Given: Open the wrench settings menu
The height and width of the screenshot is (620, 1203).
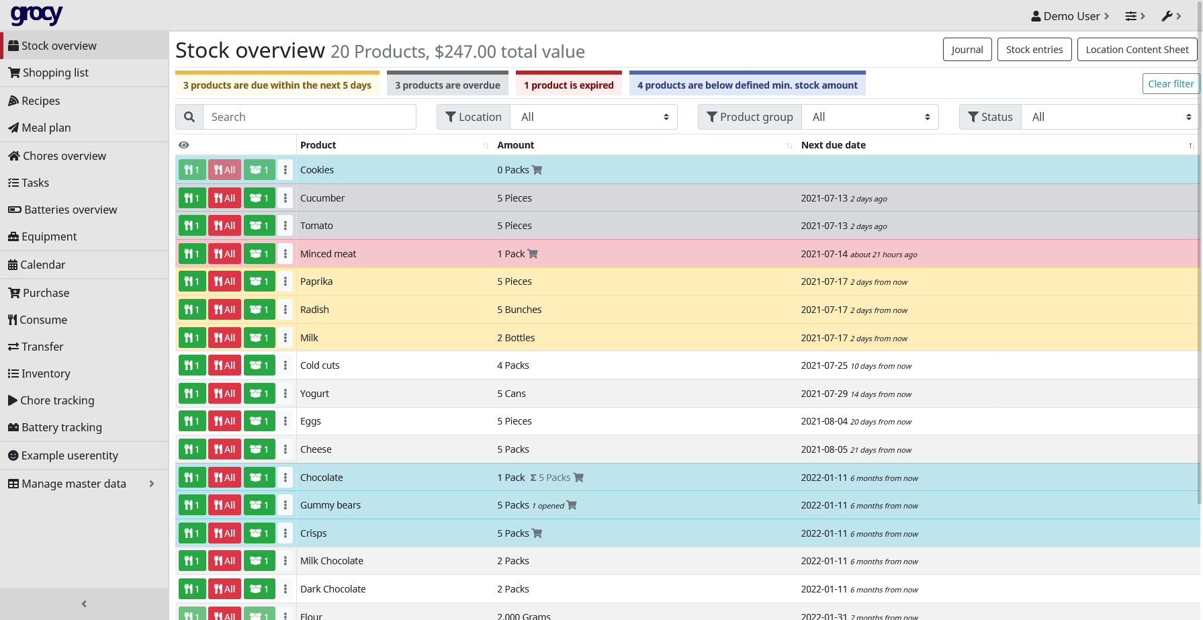Looking at the screenshot, I should pos(1171,16).
